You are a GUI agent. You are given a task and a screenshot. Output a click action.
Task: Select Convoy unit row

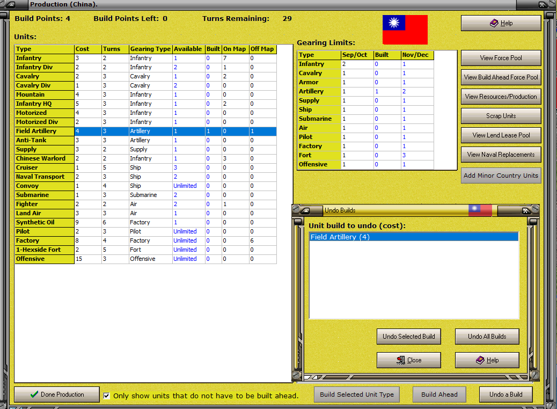click(145, 186)
